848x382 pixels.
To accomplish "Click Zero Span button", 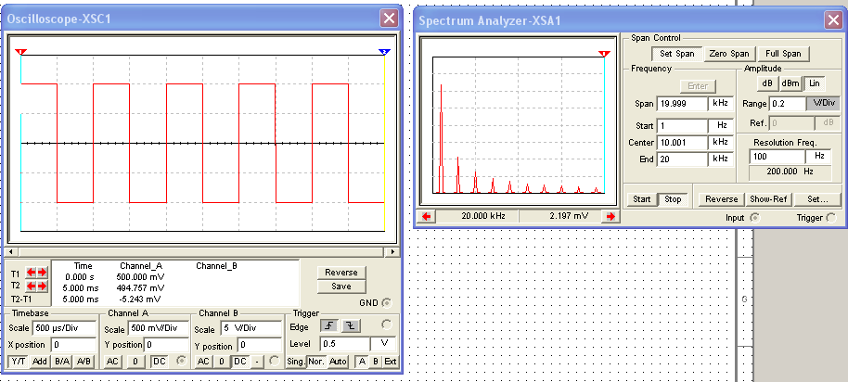I will 728,54.
